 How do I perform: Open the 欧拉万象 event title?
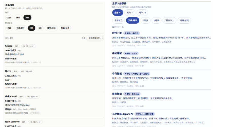coord(117,33)
